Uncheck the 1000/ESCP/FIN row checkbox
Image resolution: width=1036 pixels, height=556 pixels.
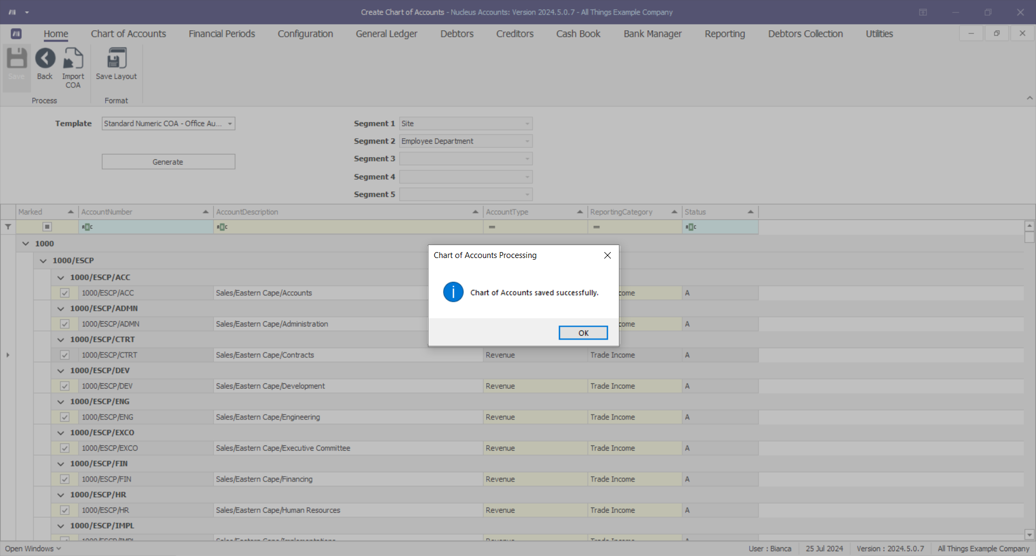coord(65,479)
